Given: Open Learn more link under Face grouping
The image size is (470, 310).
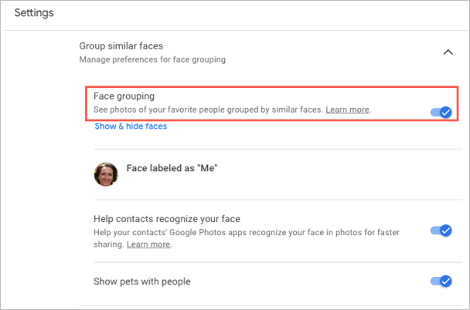Looking at the screenshot, I should pyautogui.click(x=347, y=110).
